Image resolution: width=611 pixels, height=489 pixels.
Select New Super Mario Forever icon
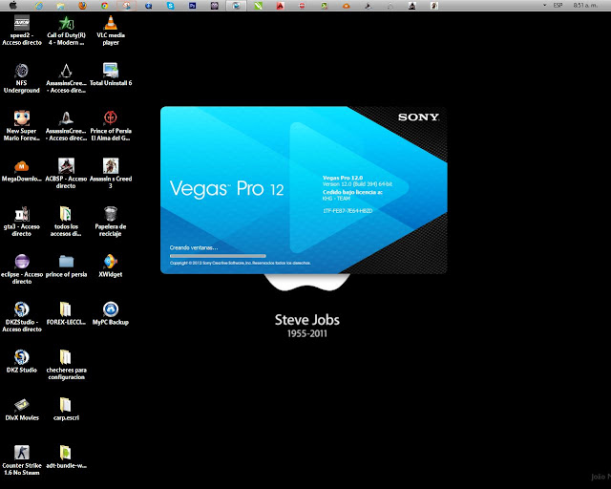pyautogui.click(x=22, y=126)
